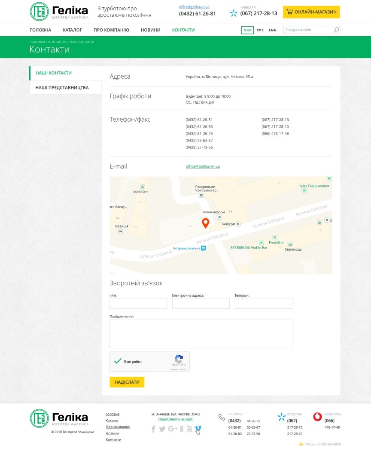This screenshot has width=371, height=449.
Task: Open КАТАЛОГ in the top navigation bar
Action: point(72,30)
